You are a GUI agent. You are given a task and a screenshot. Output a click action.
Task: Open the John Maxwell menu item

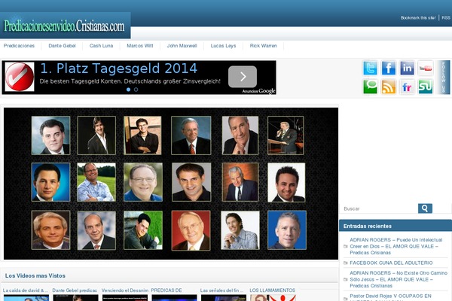point(182,46)
